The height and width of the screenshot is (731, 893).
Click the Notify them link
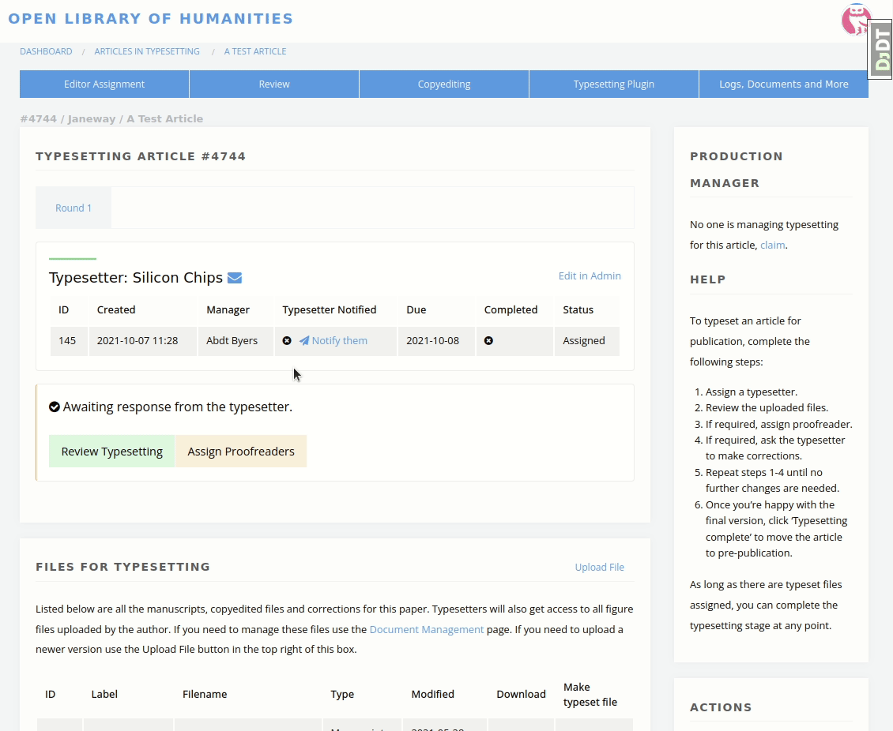339,341
